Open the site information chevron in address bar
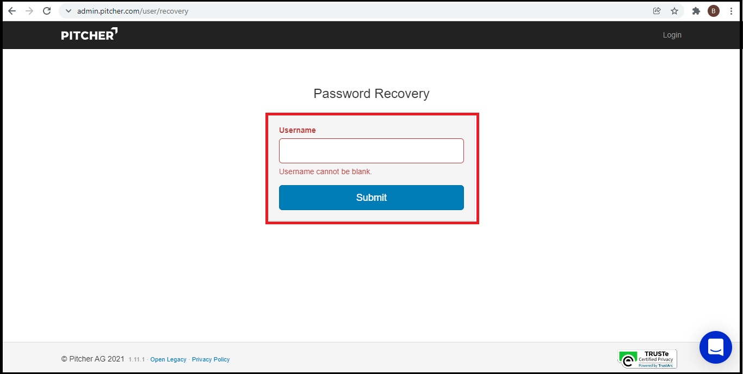 [x=68, y=11]
